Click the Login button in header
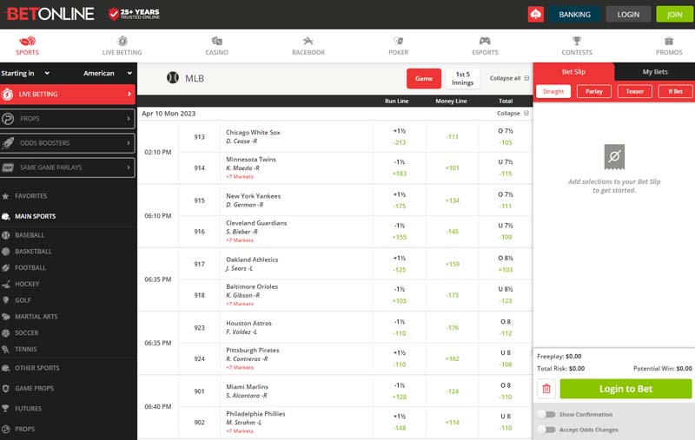The height and width of the screenshot is (440, 695). point(628,14)
